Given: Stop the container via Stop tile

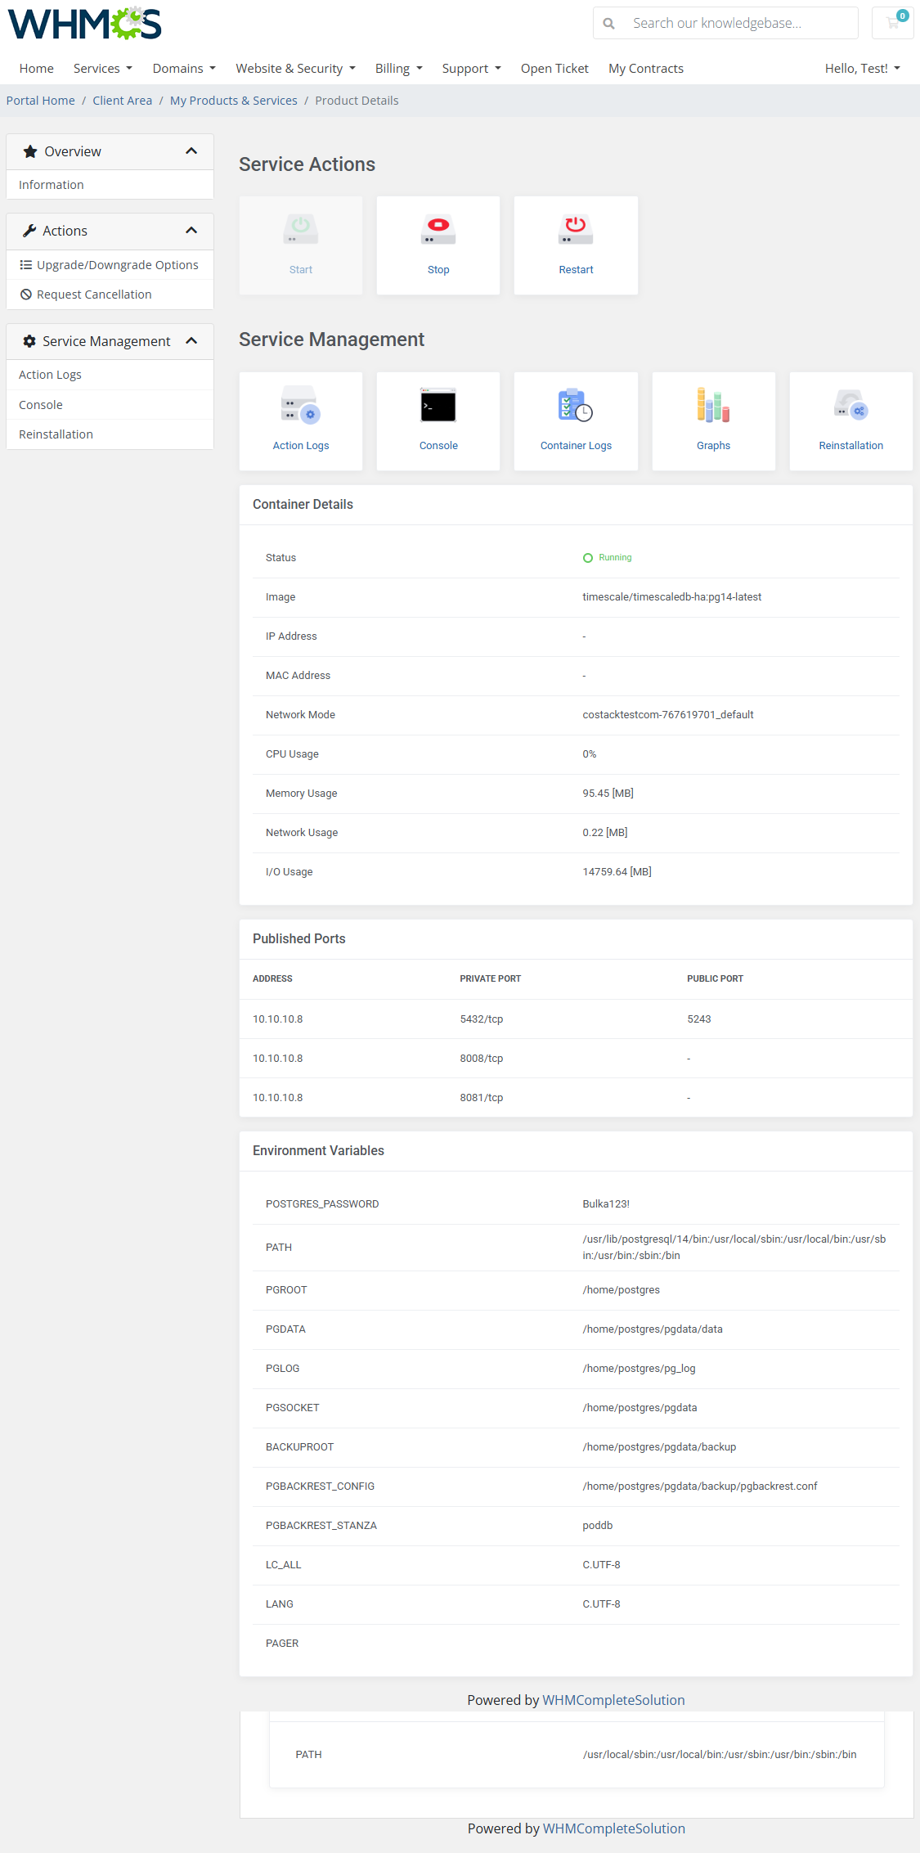Looking at the screenshot, I should click(x=438, y=245).
